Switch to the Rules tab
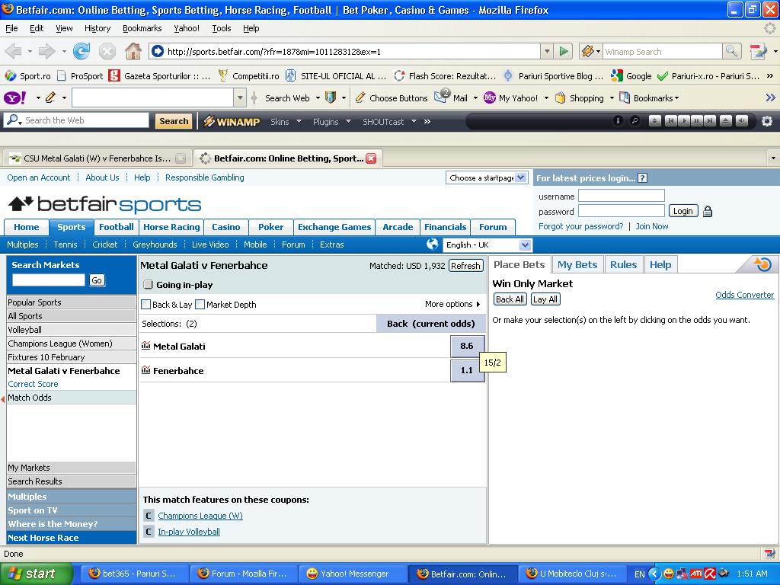The width and height of the screenshot is (780, 585). pos(623,264)
